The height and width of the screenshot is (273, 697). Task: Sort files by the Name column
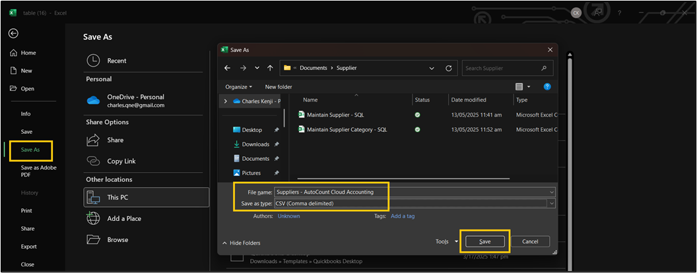310,100
